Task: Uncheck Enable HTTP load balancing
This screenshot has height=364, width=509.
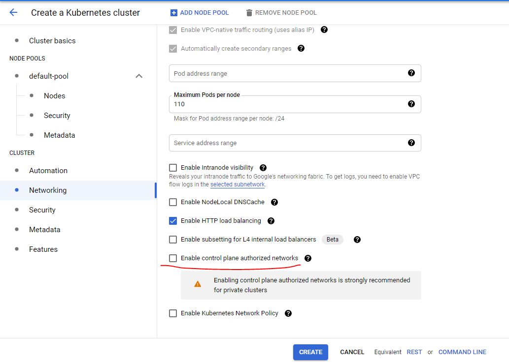Action: (173, 221)
